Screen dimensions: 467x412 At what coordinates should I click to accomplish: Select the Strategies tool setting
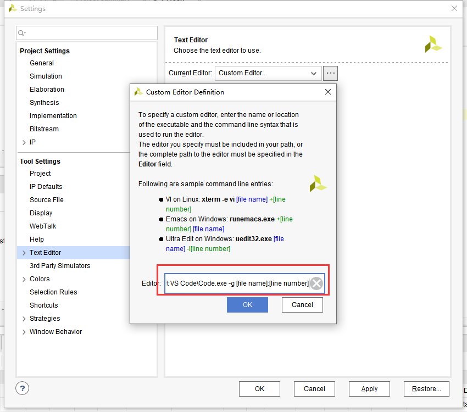click(x=45, y=319)
